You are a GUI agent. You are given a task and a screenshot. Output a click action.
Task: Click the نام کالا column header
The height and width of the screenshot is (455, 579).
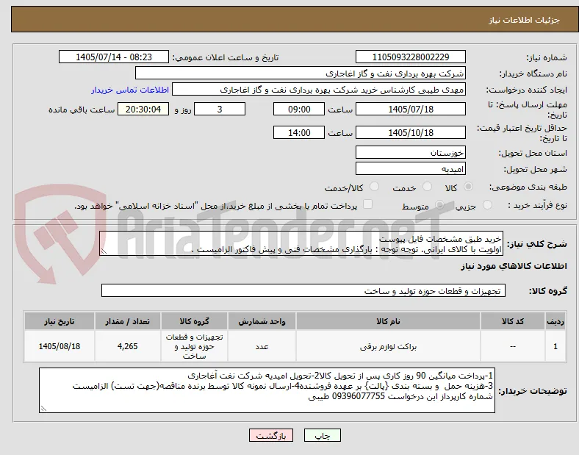tap(388, 321)
